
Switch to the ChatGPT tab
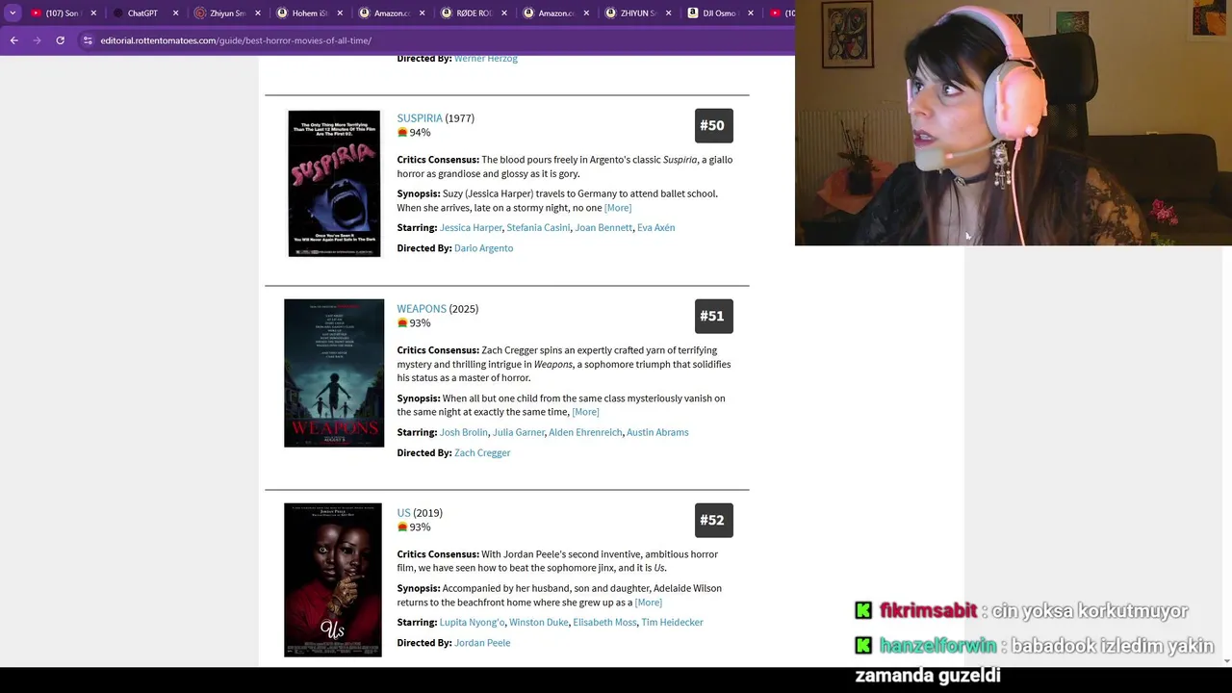[142, 13]
